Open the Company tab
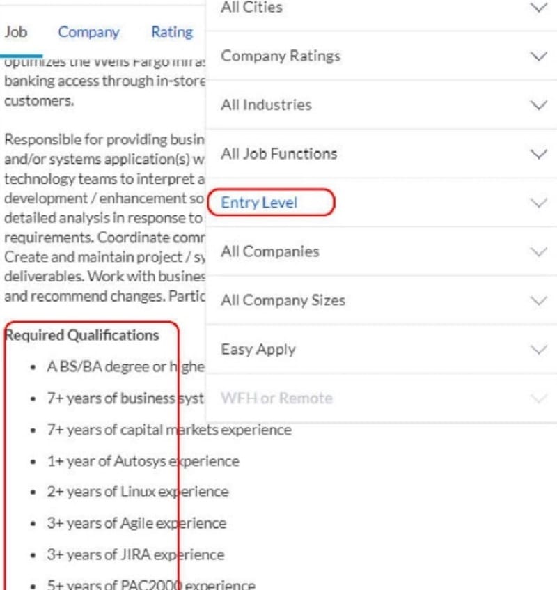This screenshot has width=557, height=590. pyautogui.click(x=88, y=32)
